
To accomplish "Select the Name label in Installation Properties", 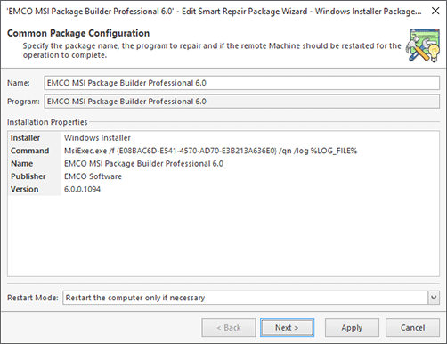I will coord(21,163).
